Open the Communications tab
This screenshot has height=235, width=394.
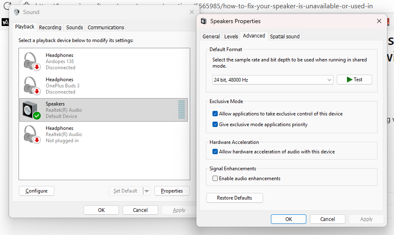[106, 28]
